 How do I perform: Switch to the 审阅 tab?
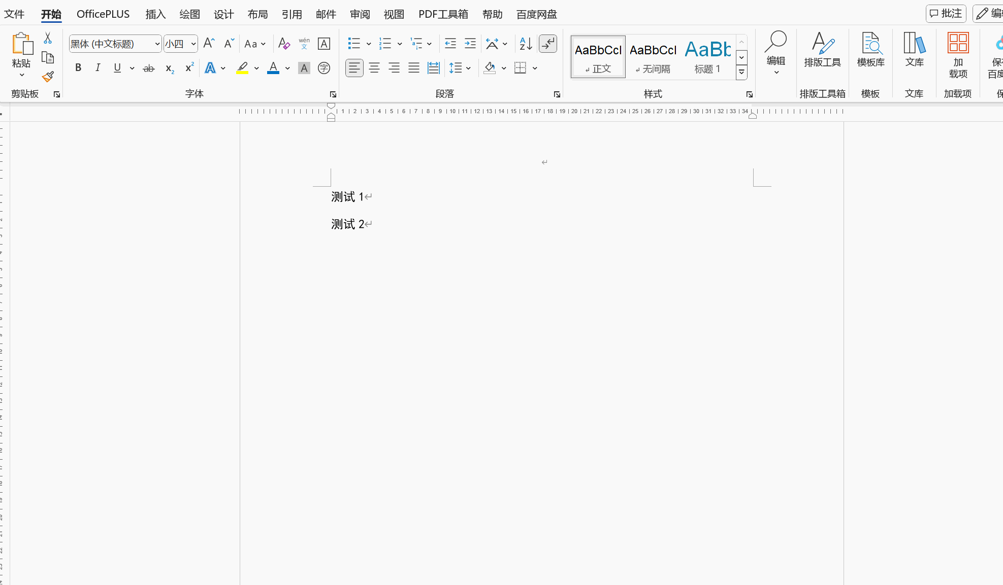click(360, 14)
